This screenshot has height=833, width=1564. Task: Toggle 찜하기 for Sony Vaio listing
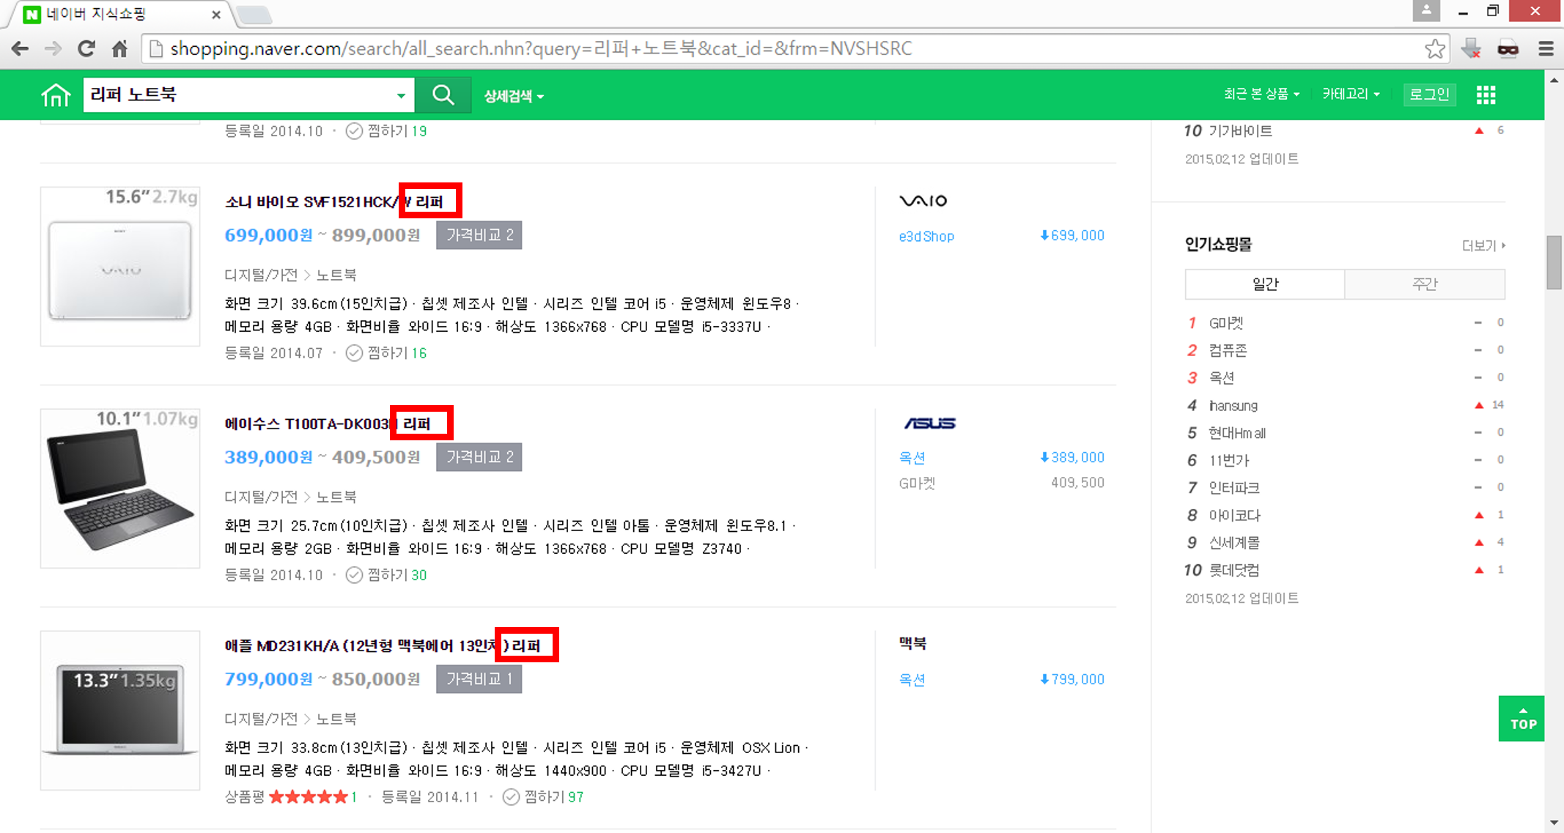point(386,353)
